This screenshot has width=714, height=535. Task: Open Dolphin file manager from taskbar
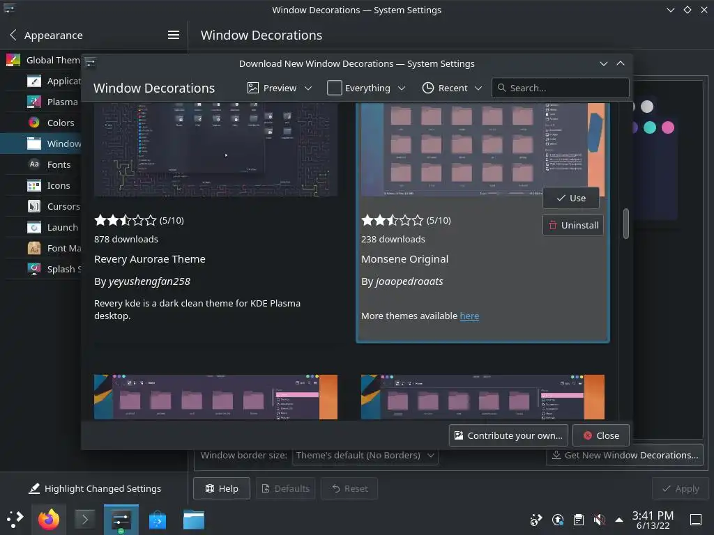tap(194, 520)
